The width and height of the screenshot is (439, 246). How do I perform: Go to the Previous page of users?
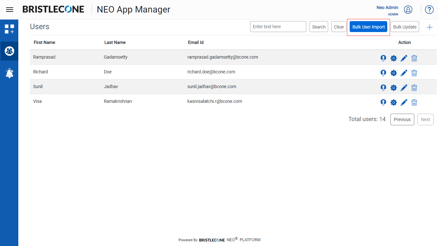(402, 119)
